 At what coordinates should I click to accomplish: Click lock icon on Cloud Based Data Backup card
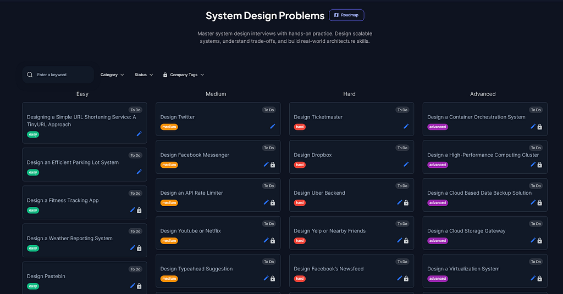540,203
